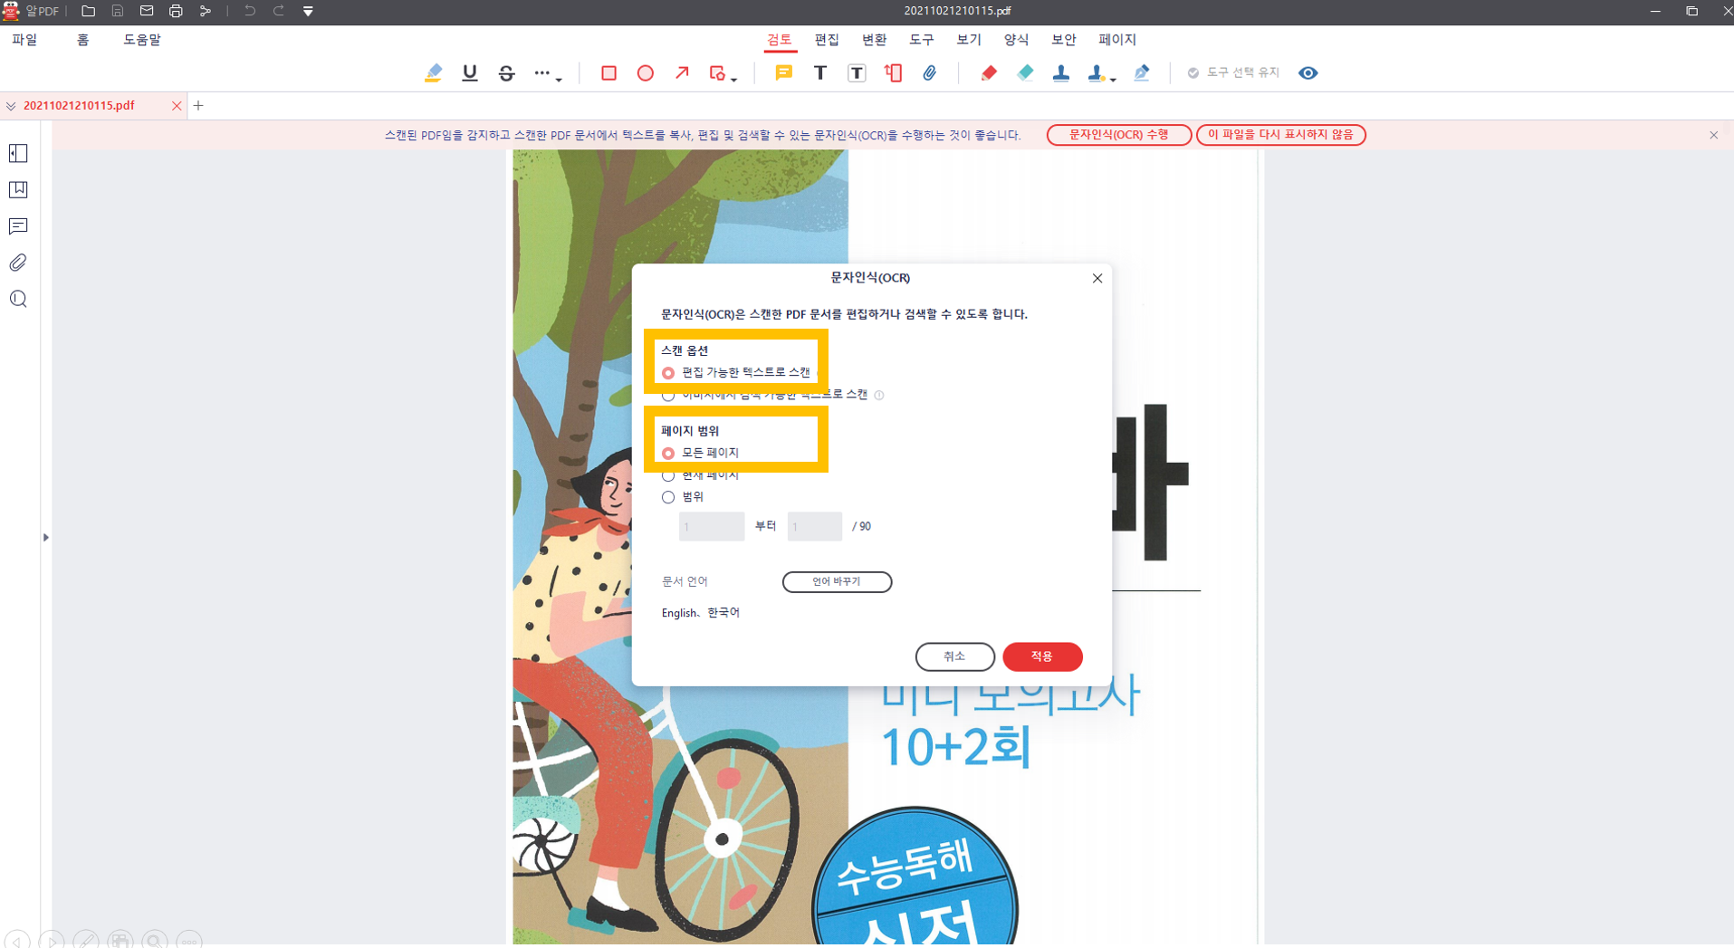Open the 홈 tab
The image size is (1734, 948).
(82, 40)
